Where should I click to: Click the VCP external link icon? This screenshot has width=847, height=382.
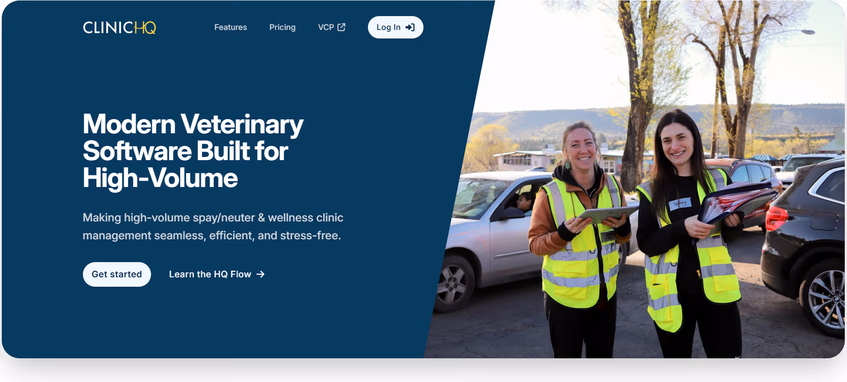[x=341, y=27]
